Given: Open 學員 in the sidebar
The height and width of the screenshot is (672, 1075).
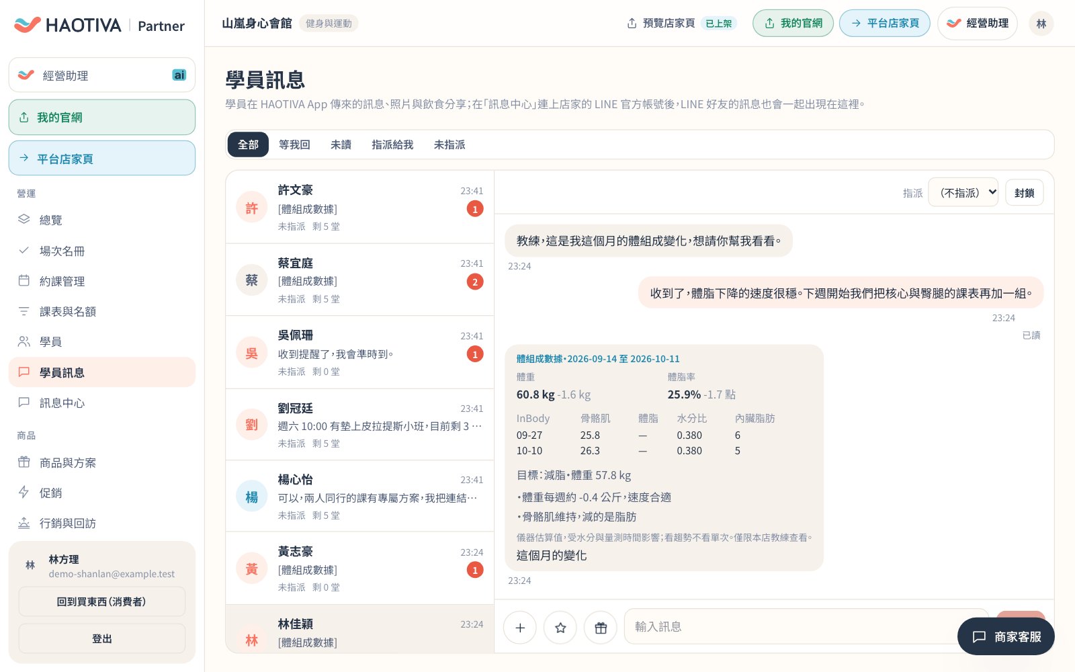Looking at the screenshot, I should (x=102, y=341).
